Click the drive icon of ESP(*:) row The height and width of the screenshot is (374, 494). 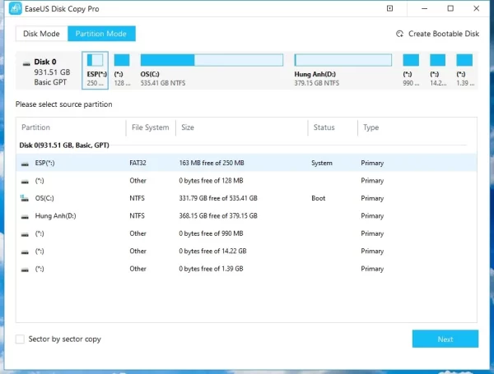click(25, 164)
